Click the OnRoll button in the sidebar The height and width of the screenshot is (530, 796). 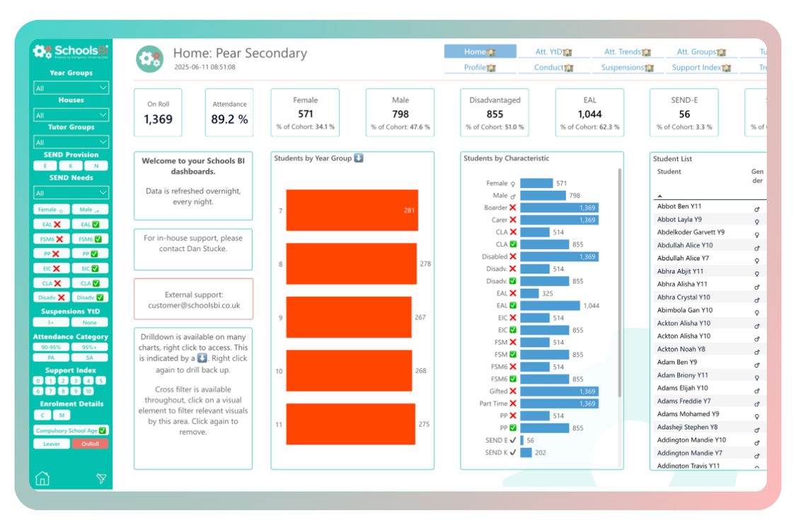pyautogui.click(x=90, y=443)
